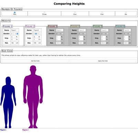138x135 pixels.
Task: Click Figure 1 metric cm field
Action: [x=13, y=43]
